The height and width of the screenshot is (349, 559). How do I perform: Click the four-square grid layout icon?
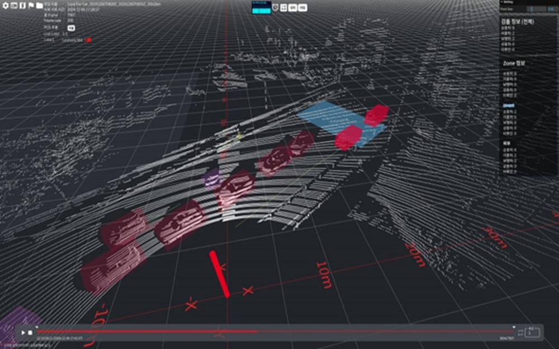tap(283, 8)
